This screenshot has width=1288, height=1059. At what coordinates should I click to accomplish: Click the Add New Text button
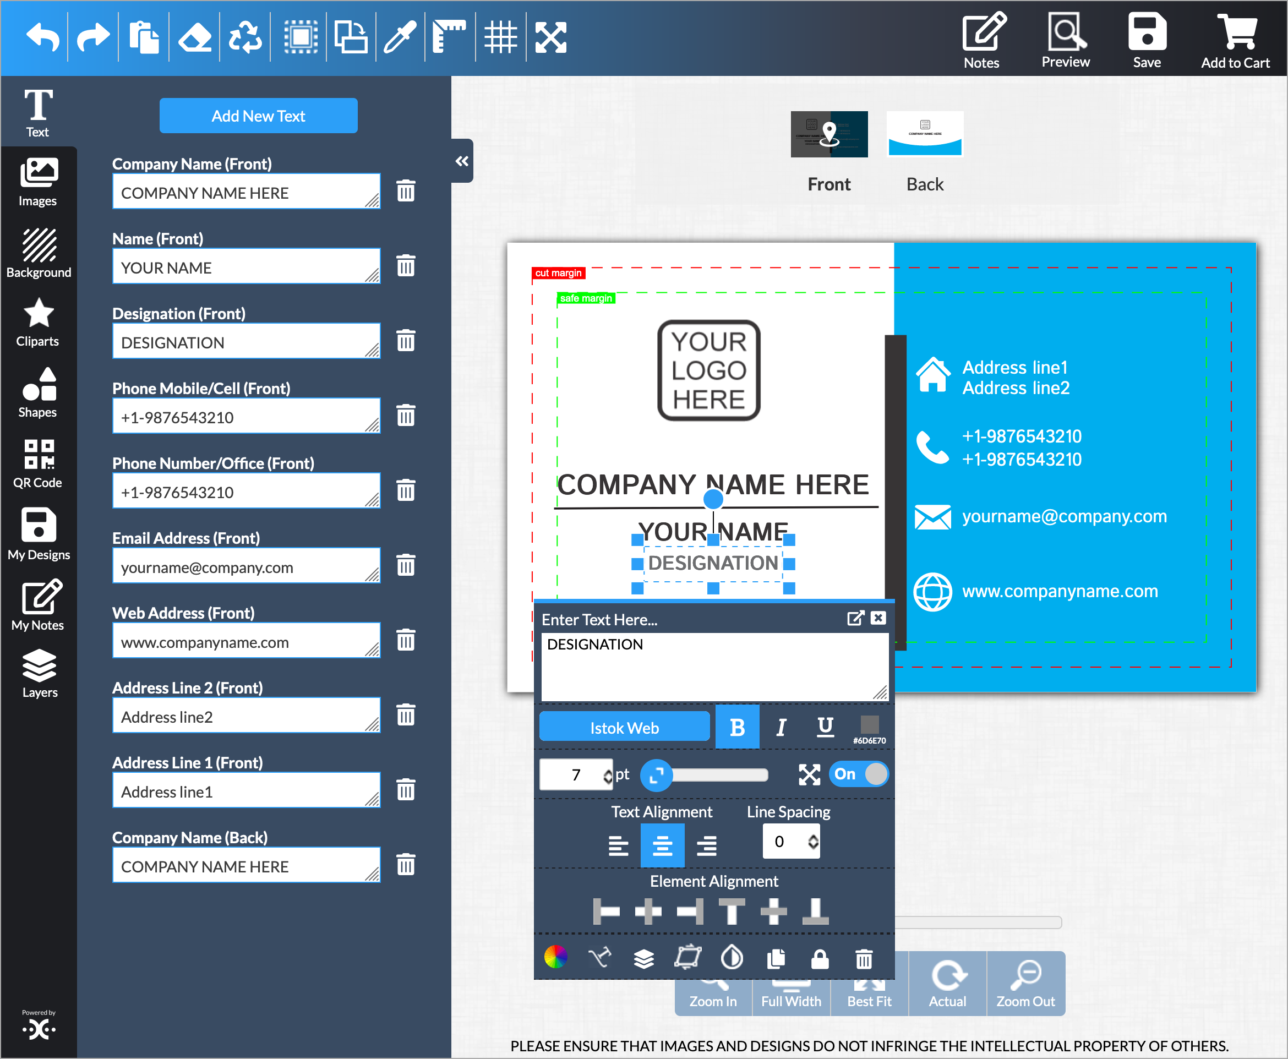click(258, 116)
